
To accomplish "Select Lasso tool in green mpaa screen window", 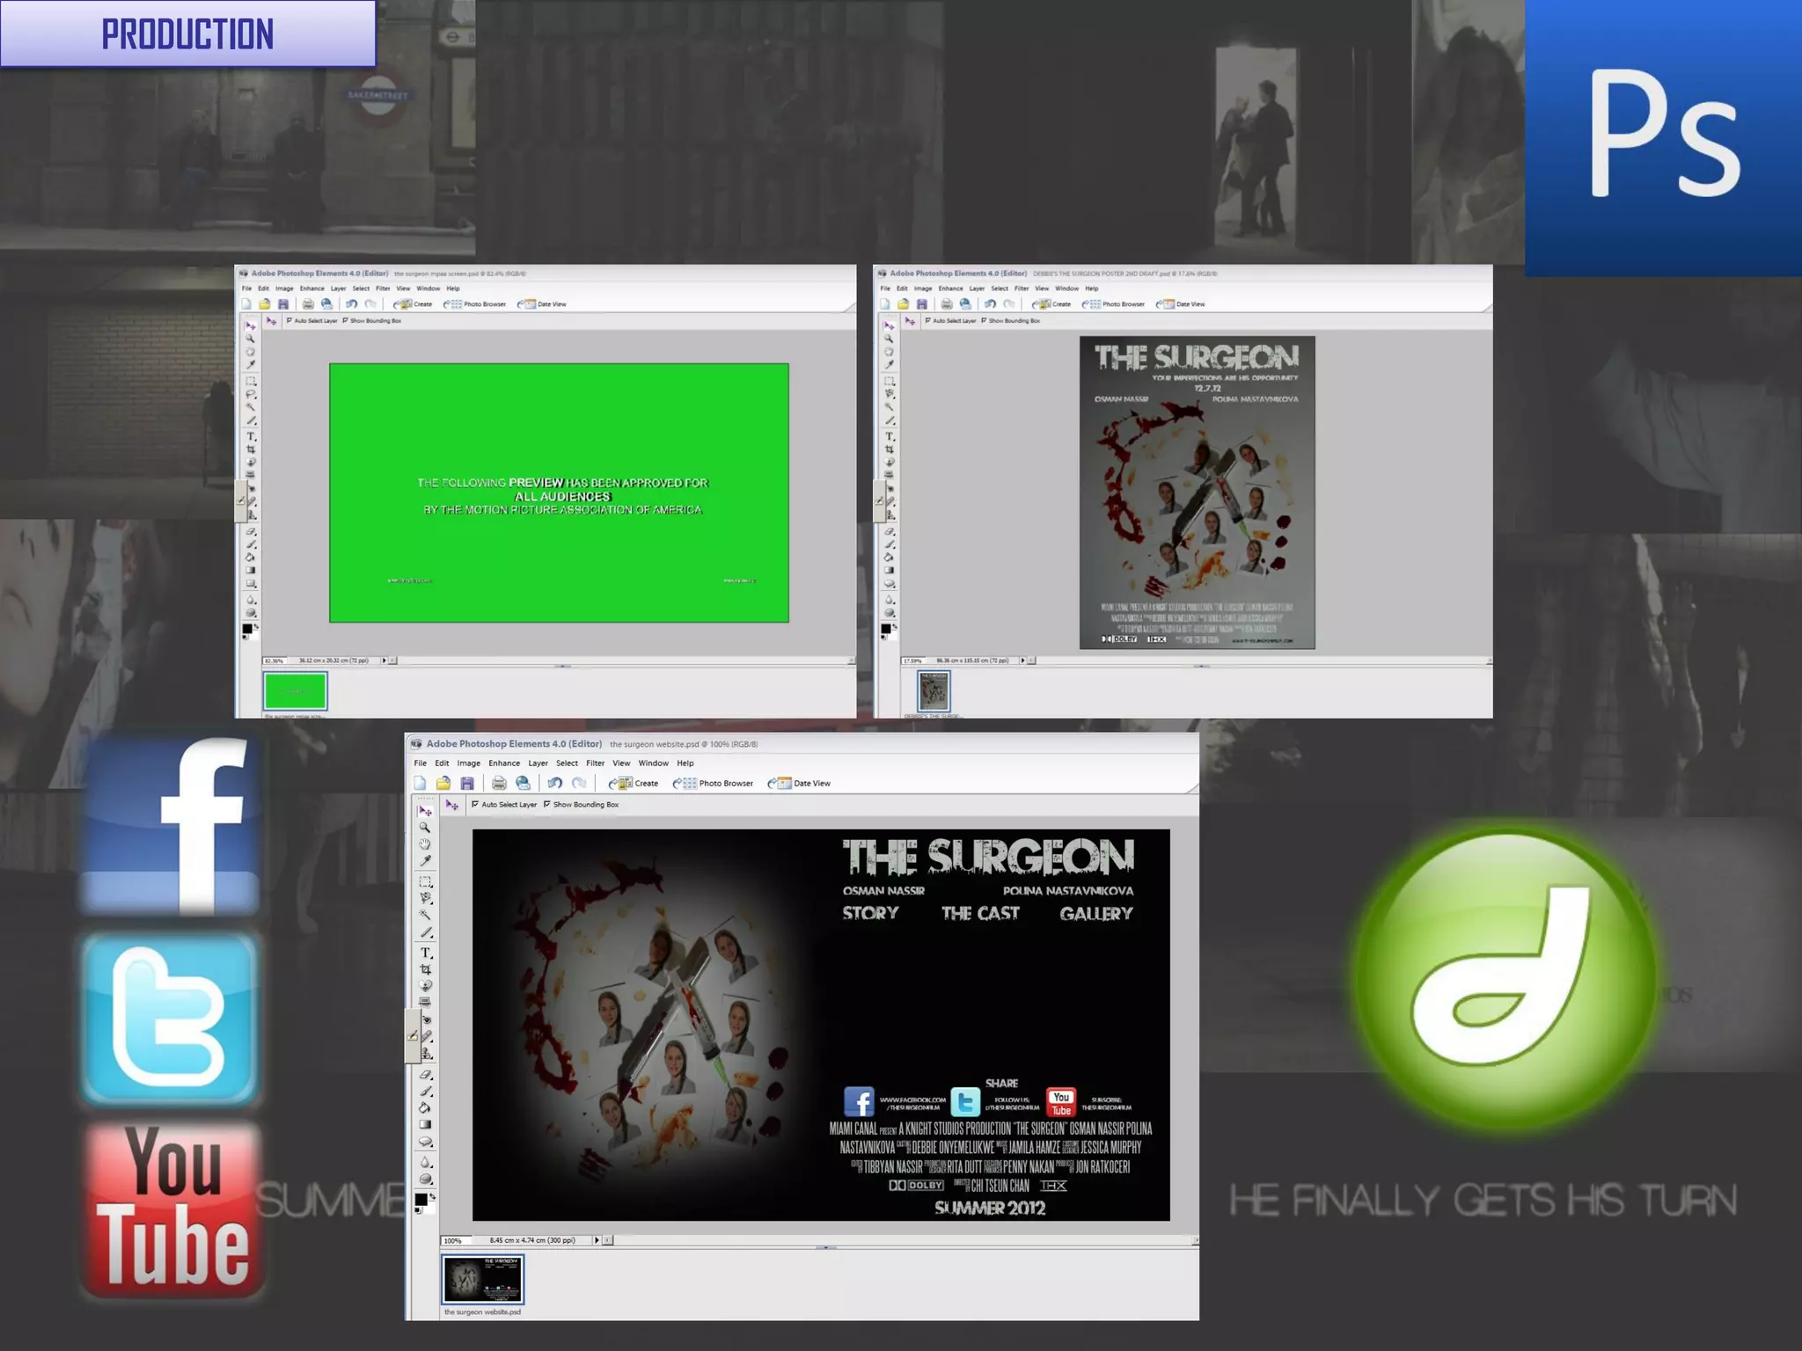I will (251, 395).
